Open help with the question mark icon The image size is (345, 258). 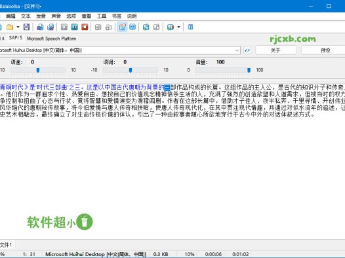pyautogui.click(x=191, y=28)
